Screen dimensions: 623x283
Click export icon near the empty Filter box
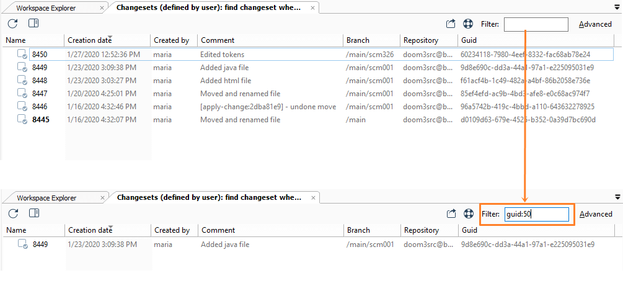click(450, 24)
